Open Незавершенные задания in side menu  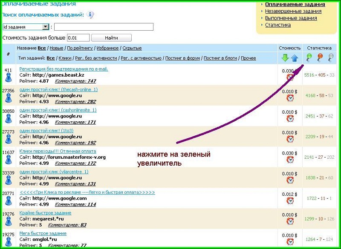293,11
